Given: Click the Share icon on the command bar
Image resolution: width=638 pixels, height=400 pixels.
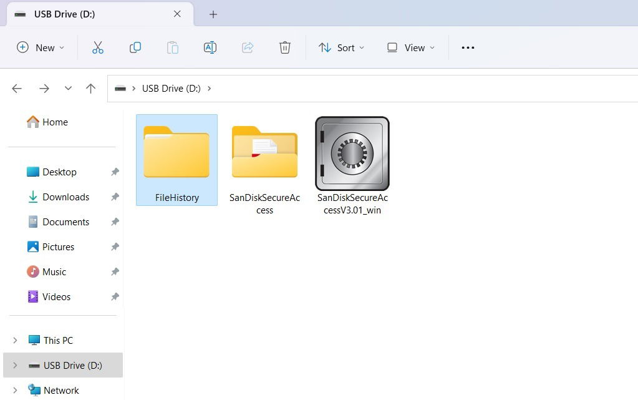Looking at the screenshot, I should (x=248, y=47).
